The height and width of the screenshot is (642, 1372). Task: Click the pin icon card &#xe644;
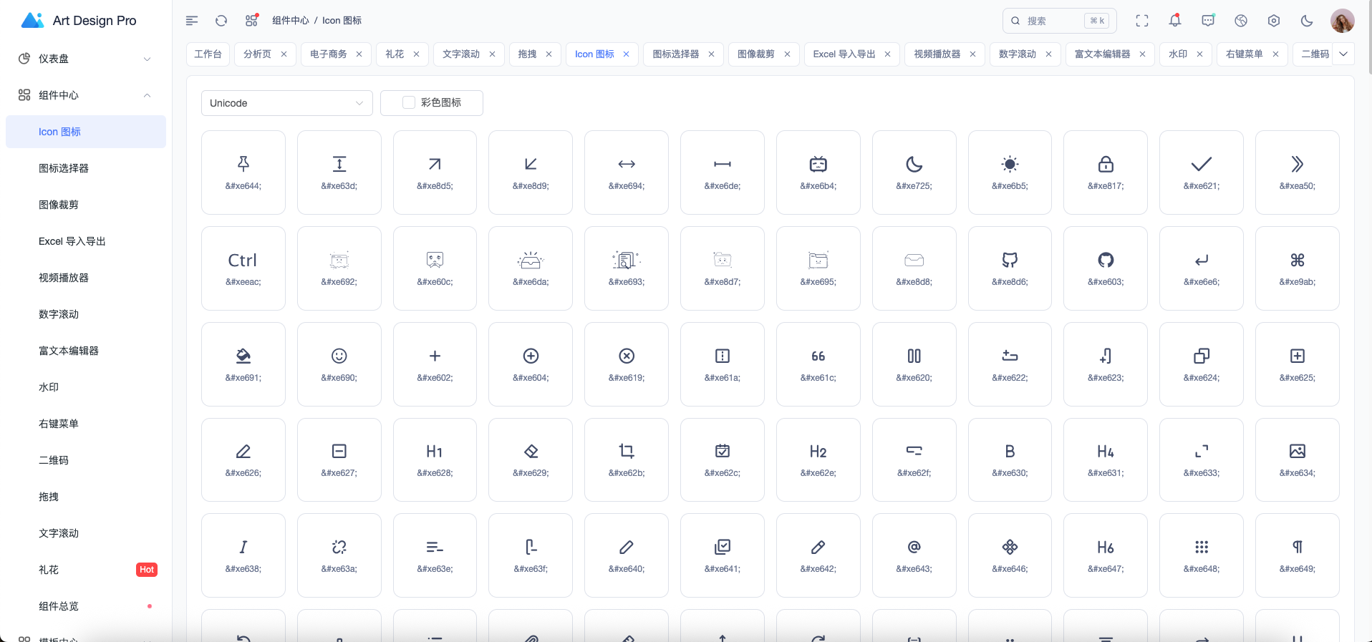click(243, 172)
